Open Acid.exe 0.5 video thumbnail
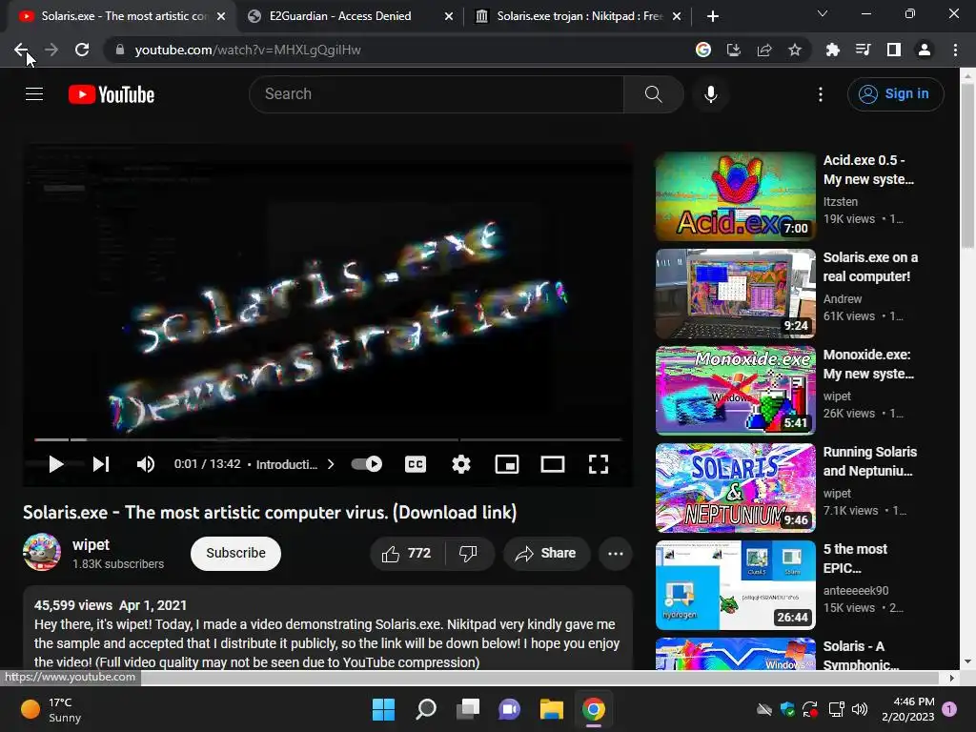 click(x=735, y=196)
